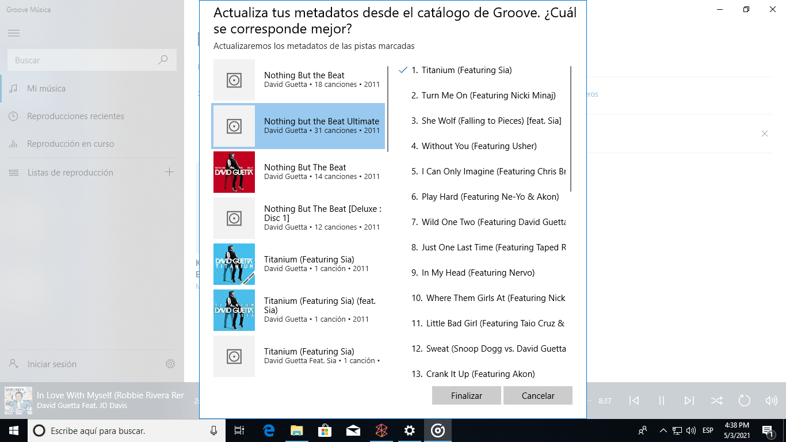Screen dimensions: 786x442
Task: Choose Nothing But The Beat Deluxe Disc 1
Action: pos(299,218)
